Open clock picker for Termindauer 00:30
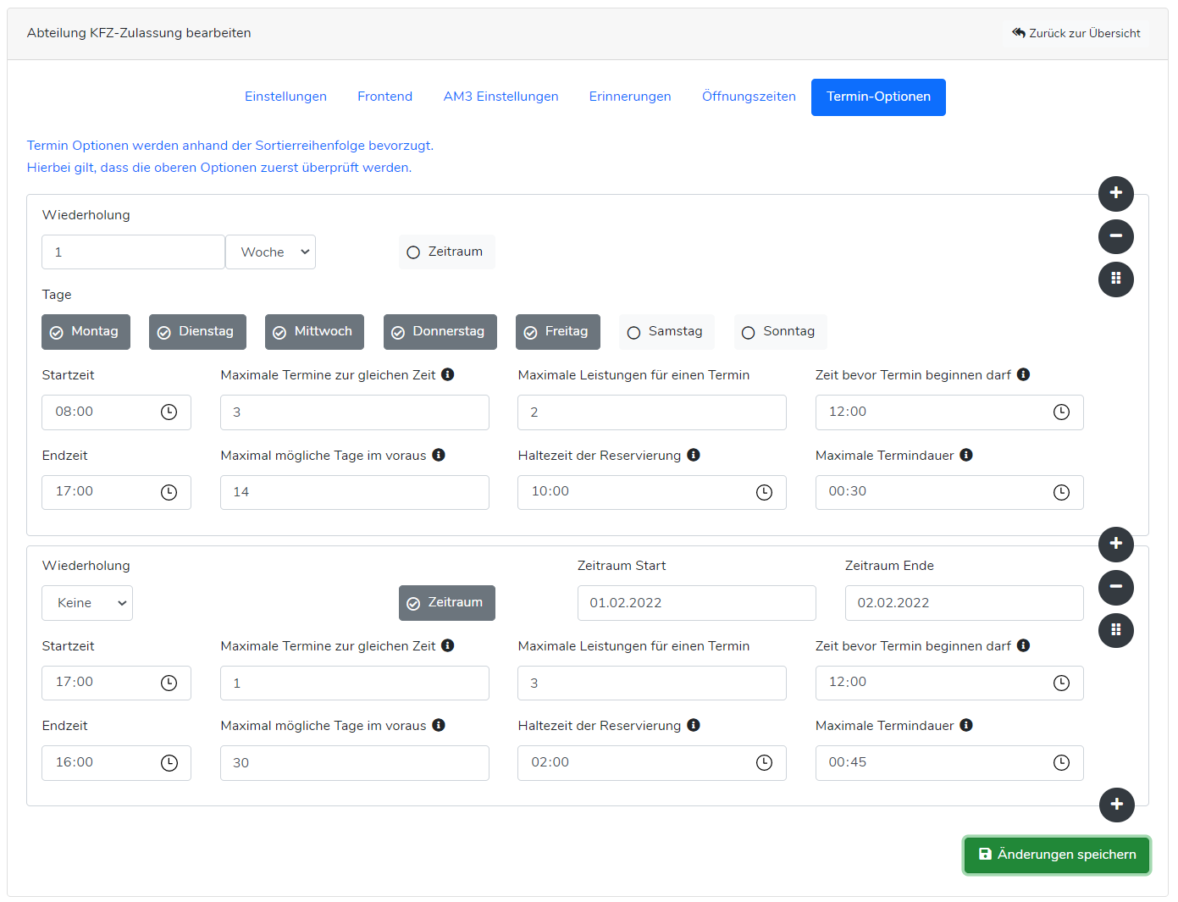 pyautogui.click(x=1061, y=492)
